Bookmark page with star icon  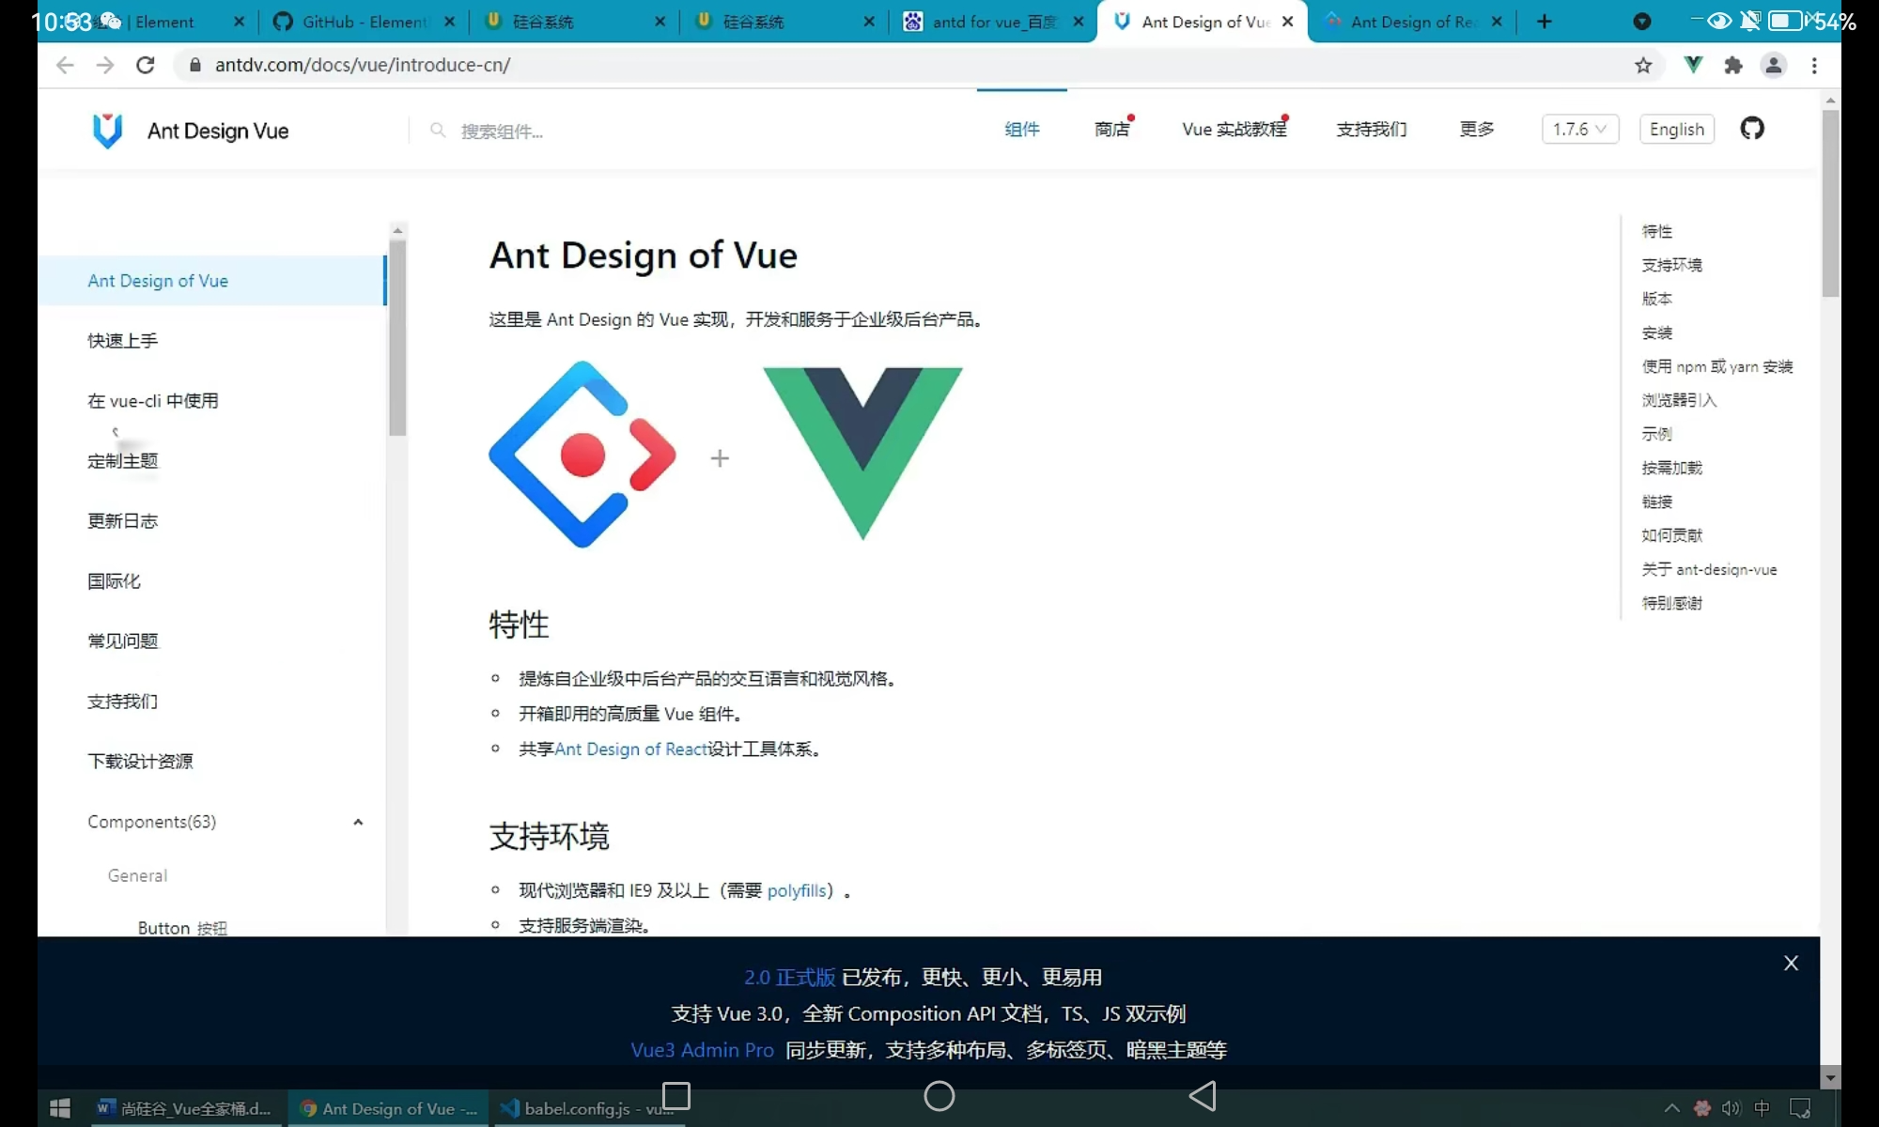pyautogui.click(x=1643, y=65)
